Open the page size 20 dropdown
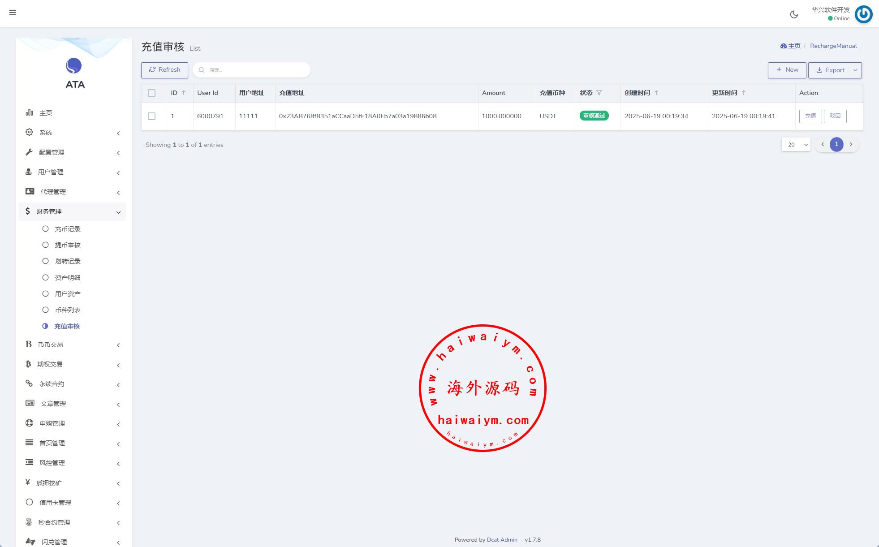Viewport: 879px width, 547px height. click(796, 145)
